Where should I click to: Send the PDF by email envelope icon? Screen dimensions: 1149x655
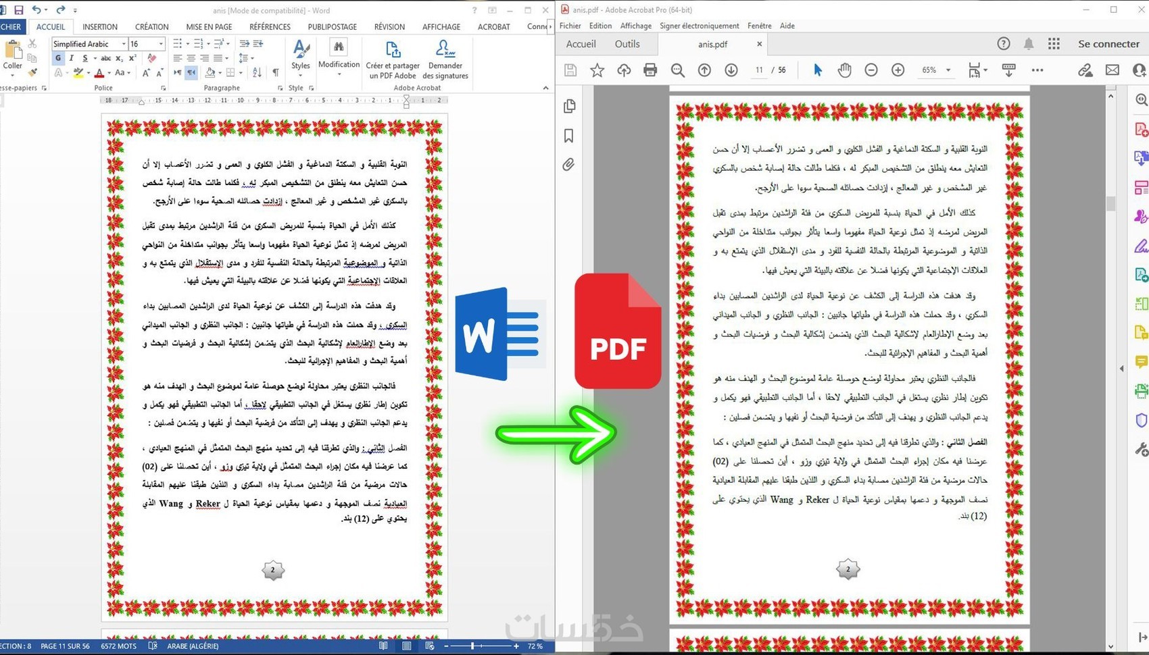(1112, 70)
